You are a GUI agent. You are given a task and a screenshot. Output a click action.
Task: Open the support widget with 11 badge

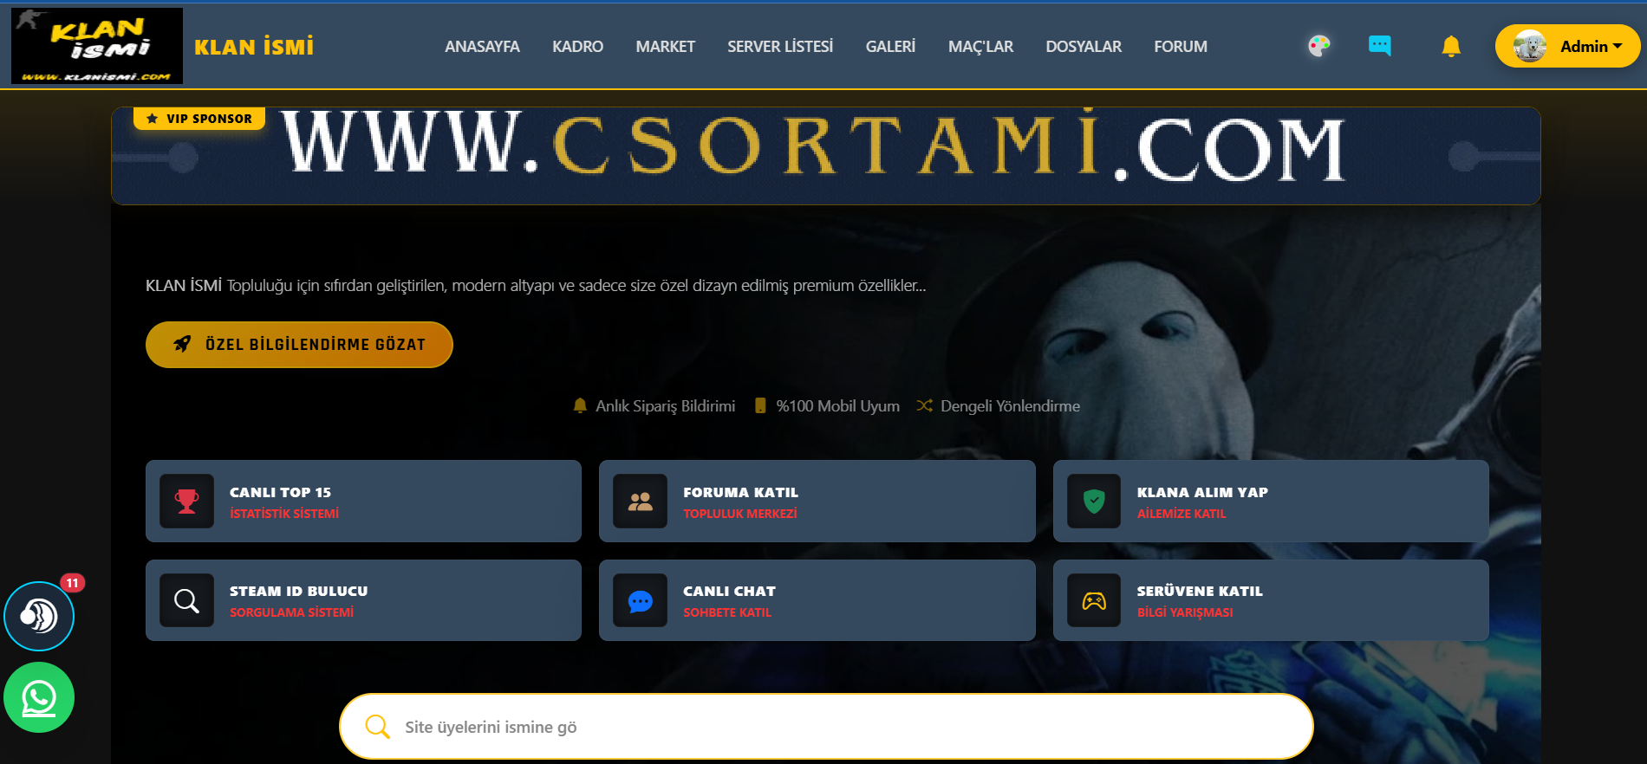pos(39,616)
